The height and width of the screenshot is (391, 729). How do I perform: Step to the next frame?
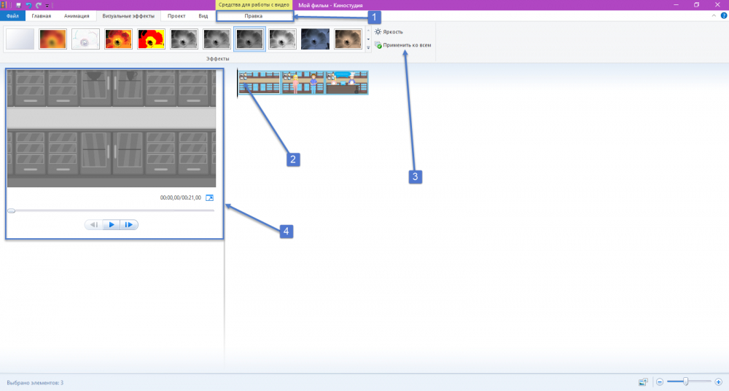(x=129, y=225)
